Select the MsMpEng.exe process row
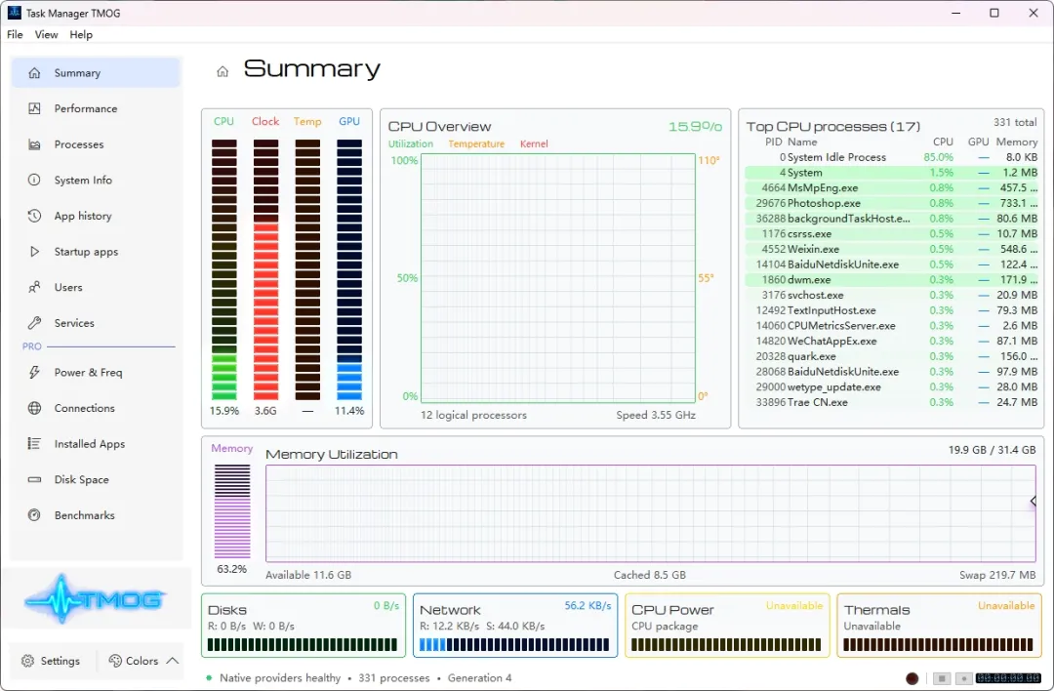The width and height of the screenshot is (1054, 691). pyautogui.click(x=891, y=187)
